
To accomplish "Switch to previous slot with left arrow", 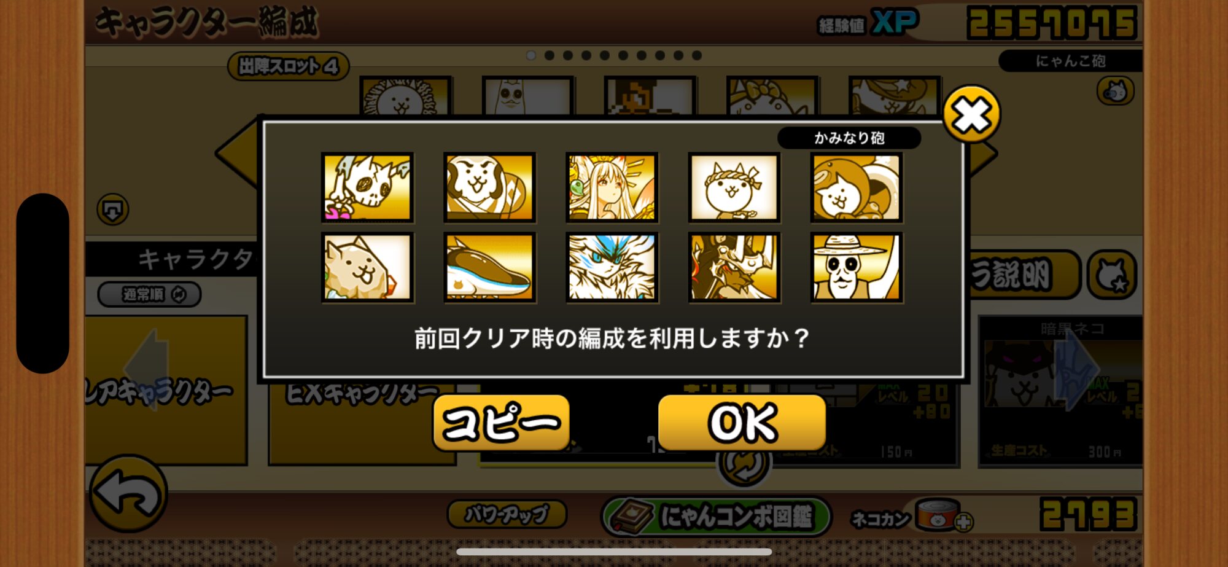I will click(238, 154).
